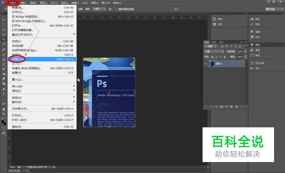Expand status bar info arrow
Image resolution: width=285 pixels, height=173 pixels.
click(54, 167)
